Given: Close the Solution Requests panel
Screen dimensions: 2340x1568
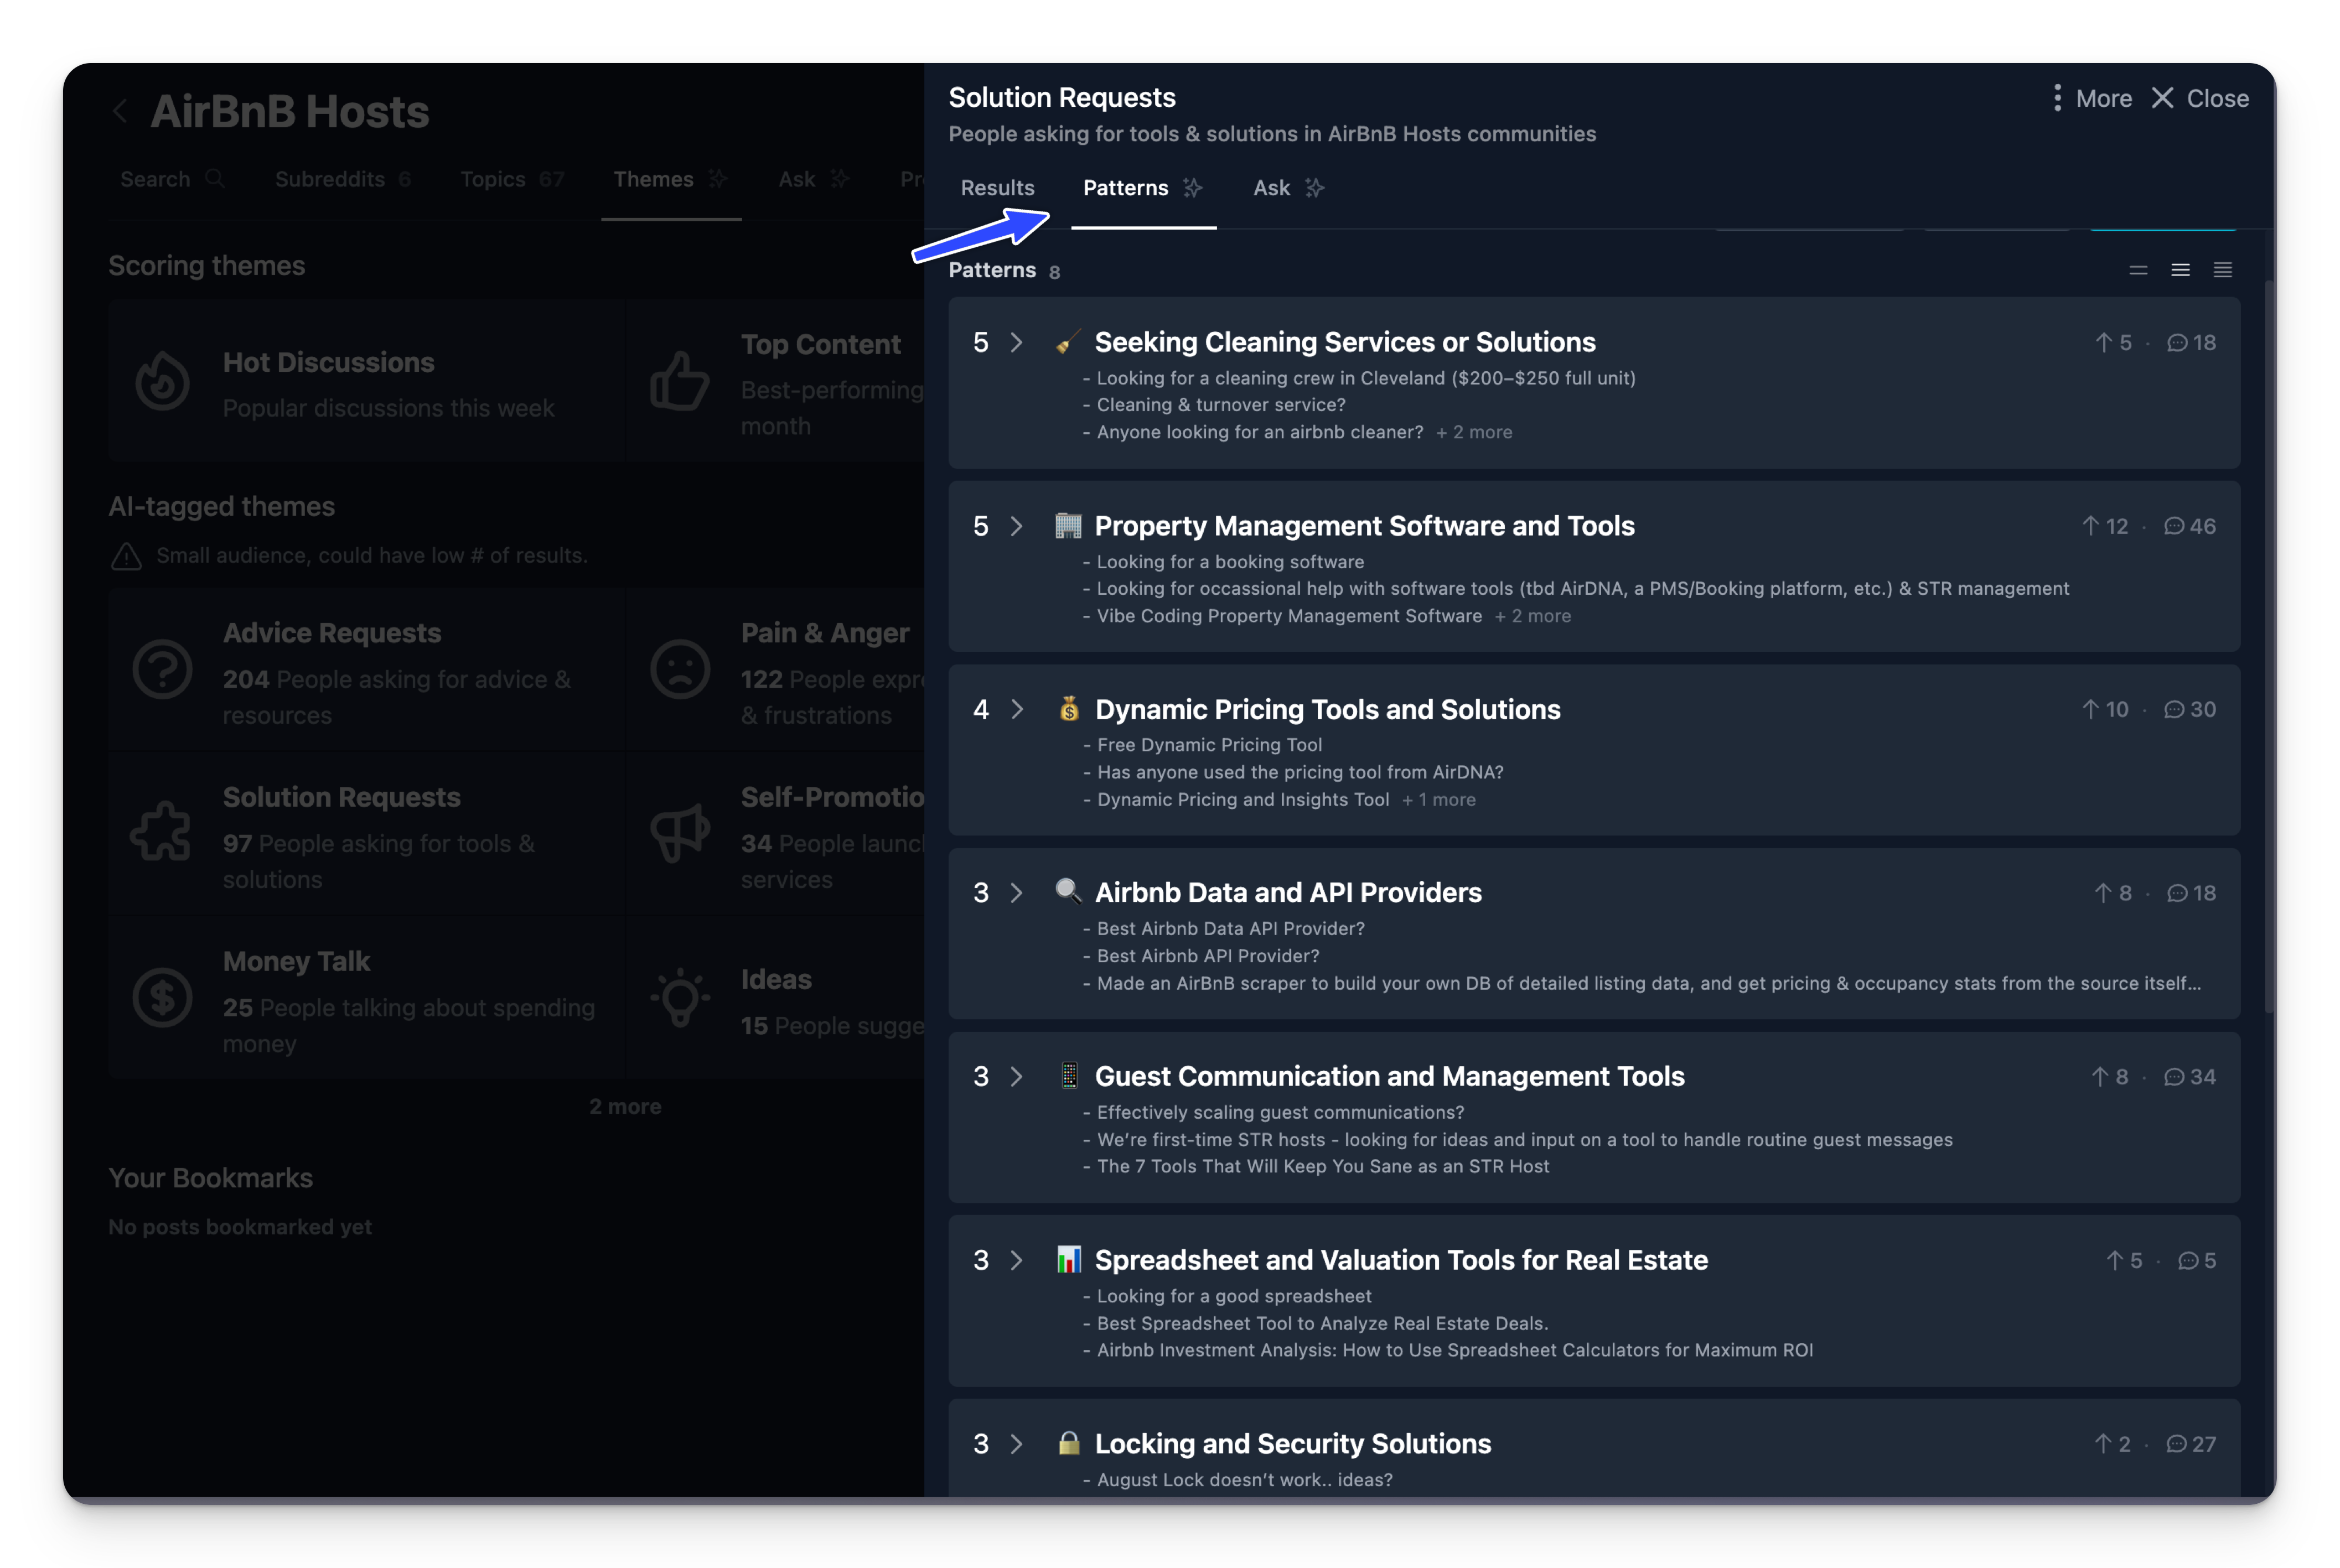Looking at the screenshot, I should click(x=2199, y=98).
